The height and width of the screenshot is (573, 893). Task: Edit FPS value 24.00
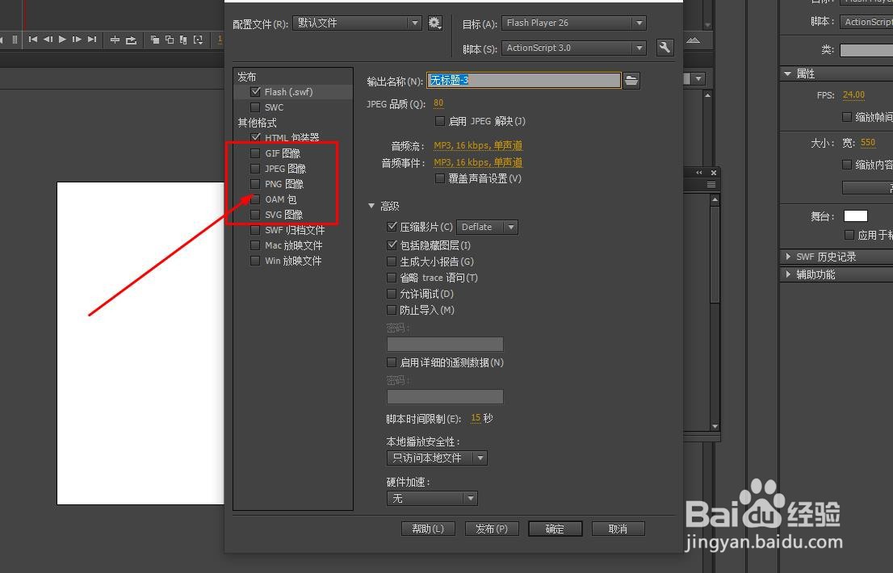pos(853,95)
